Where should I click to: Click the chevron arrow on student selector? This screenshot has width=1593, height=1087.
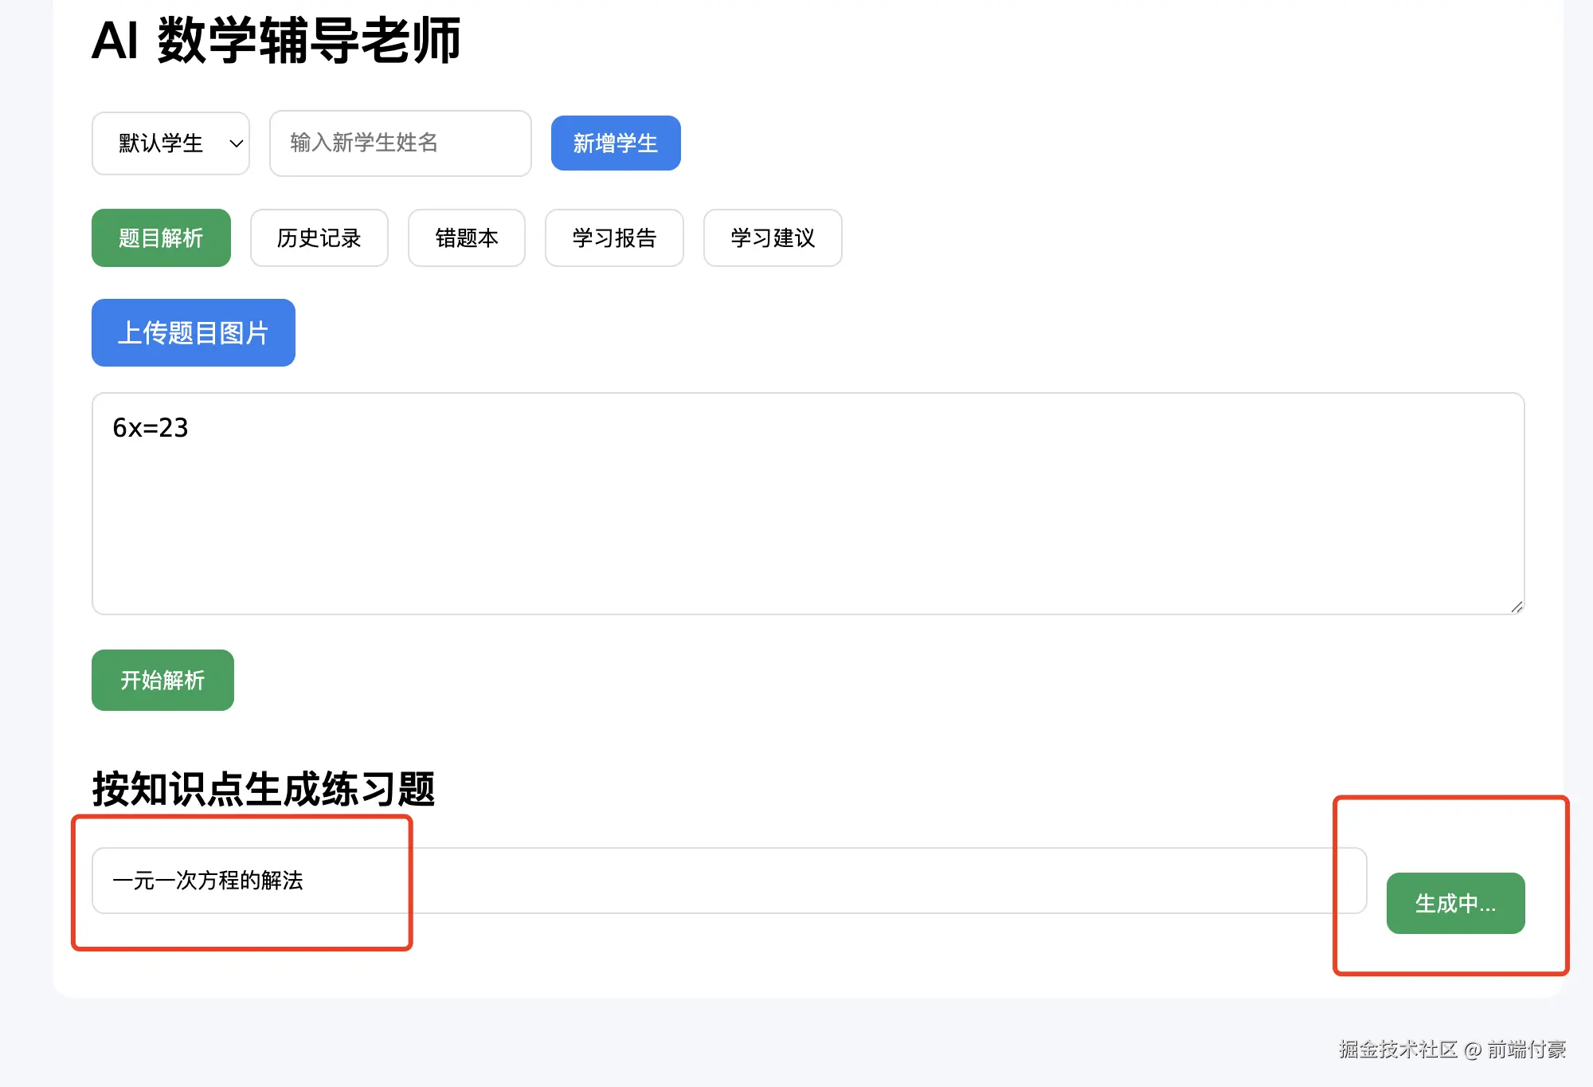pos(236,143)
